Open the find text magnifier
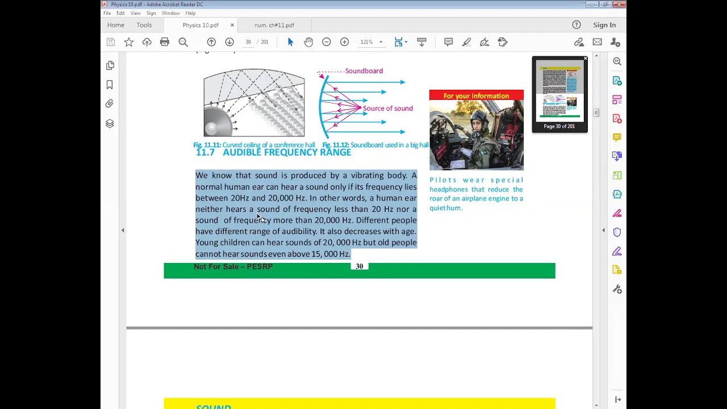Screen dimensions: 727x409 (183, 42)
